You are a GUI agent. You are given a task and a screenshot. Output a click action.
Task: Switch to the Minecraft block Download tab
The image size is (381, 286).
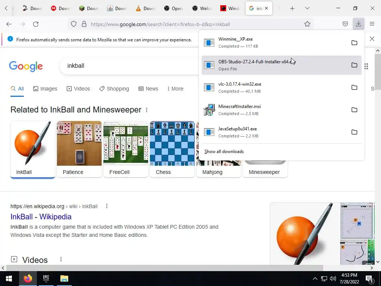click(89, 8)
